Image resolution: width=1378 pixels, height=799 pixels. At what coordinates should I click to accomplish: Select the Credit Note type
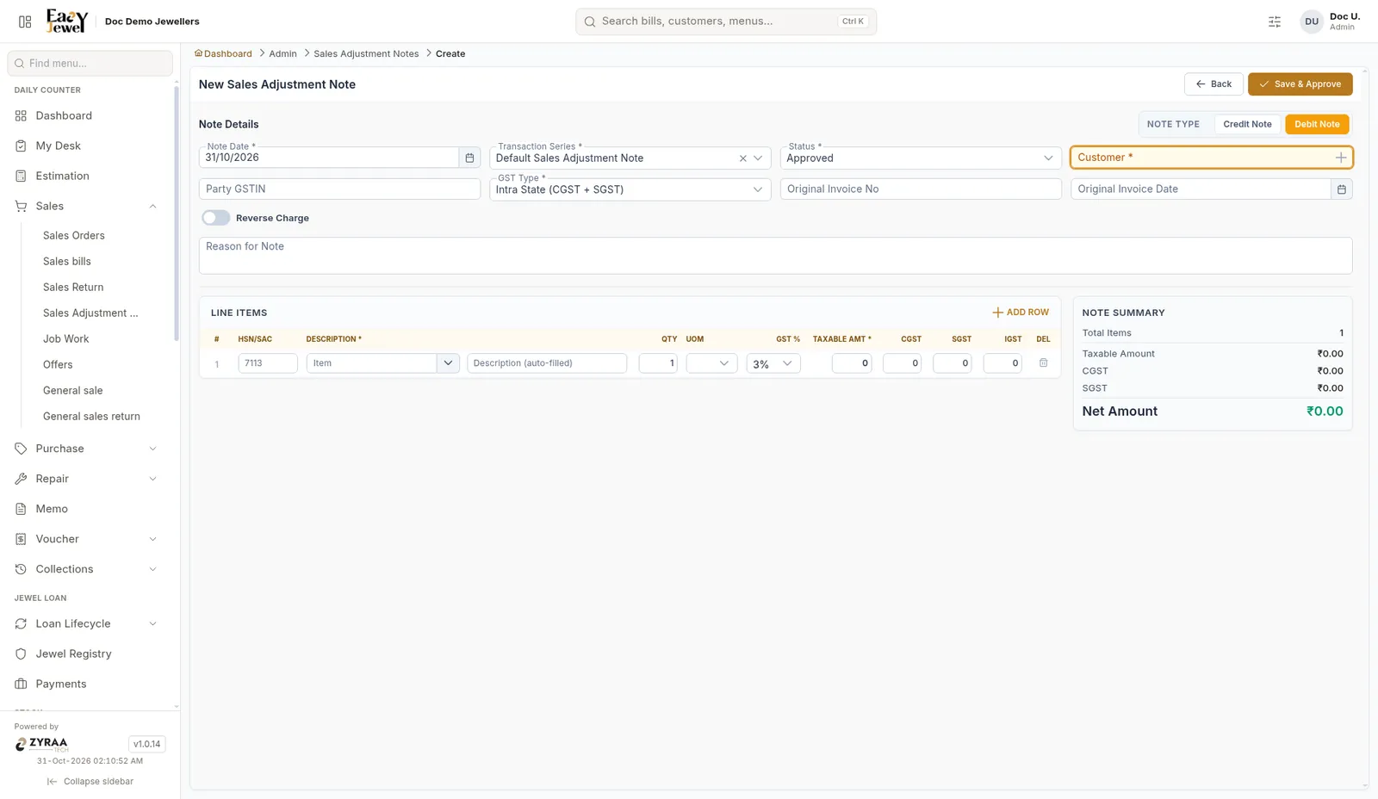click(x=1247, y=124)
